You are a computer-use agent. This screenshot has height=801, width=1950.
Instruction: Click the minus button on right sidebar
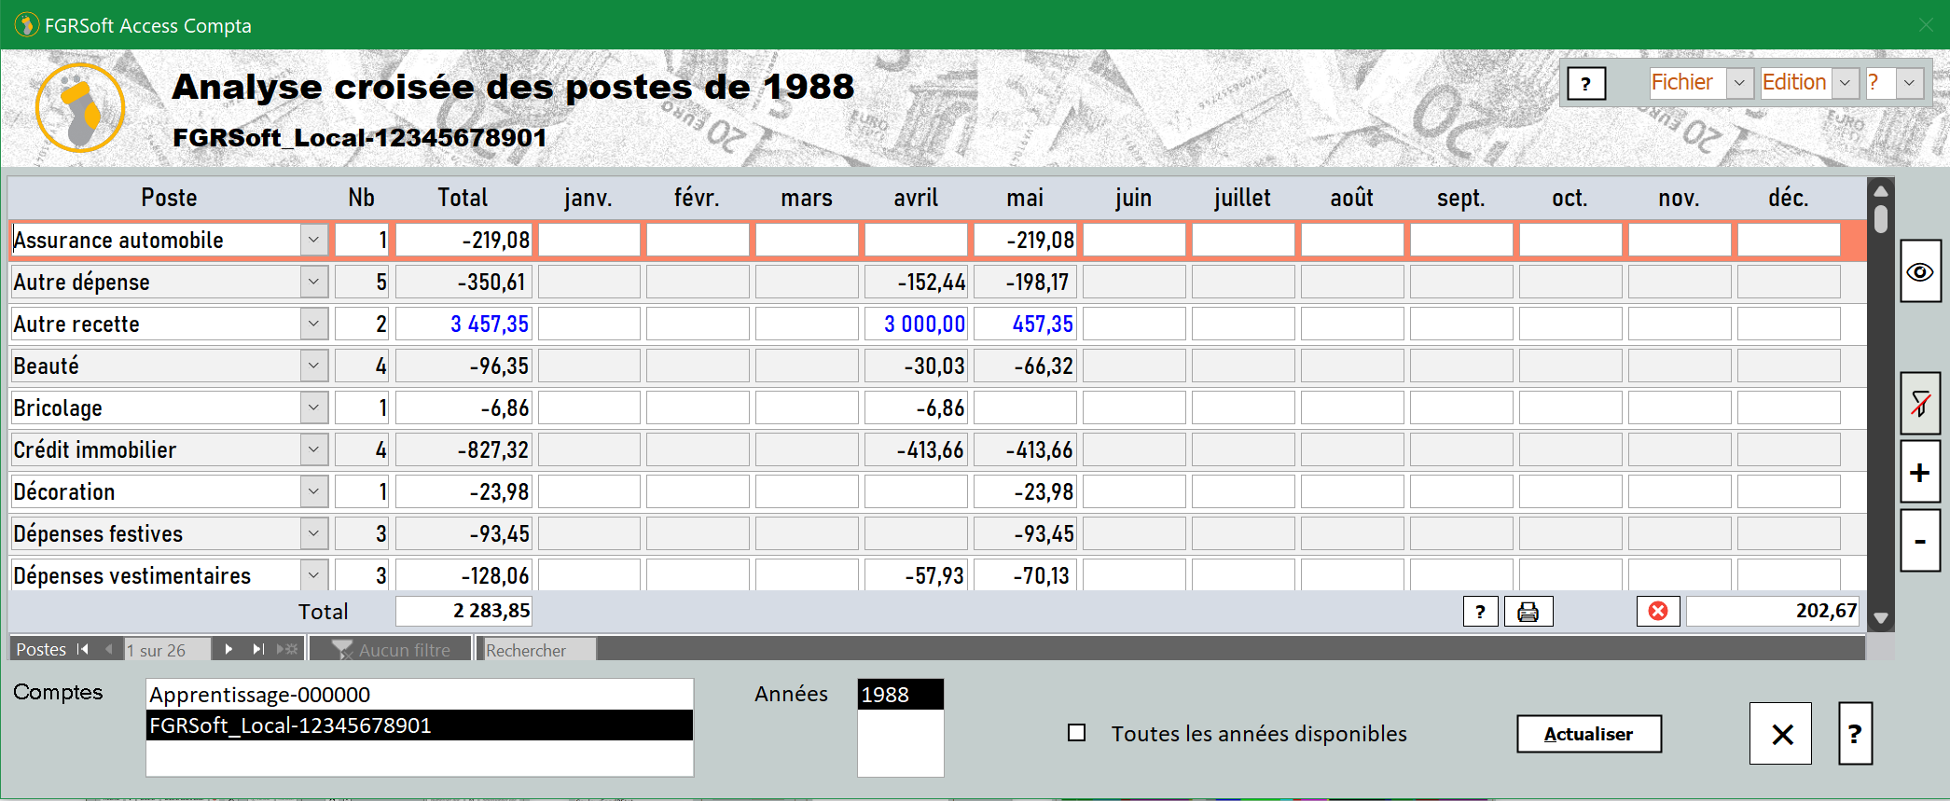tap(1920, 541)
